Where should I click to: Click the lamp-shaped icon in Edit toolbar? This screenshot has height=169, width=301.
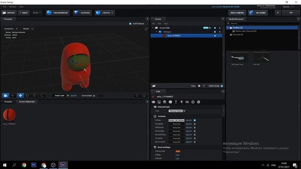click(x=176, y=102)
